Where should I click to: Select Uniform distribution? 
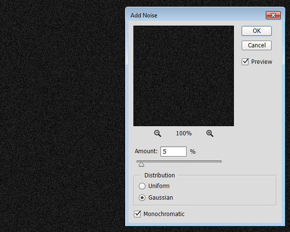click(x=142, y=186)
